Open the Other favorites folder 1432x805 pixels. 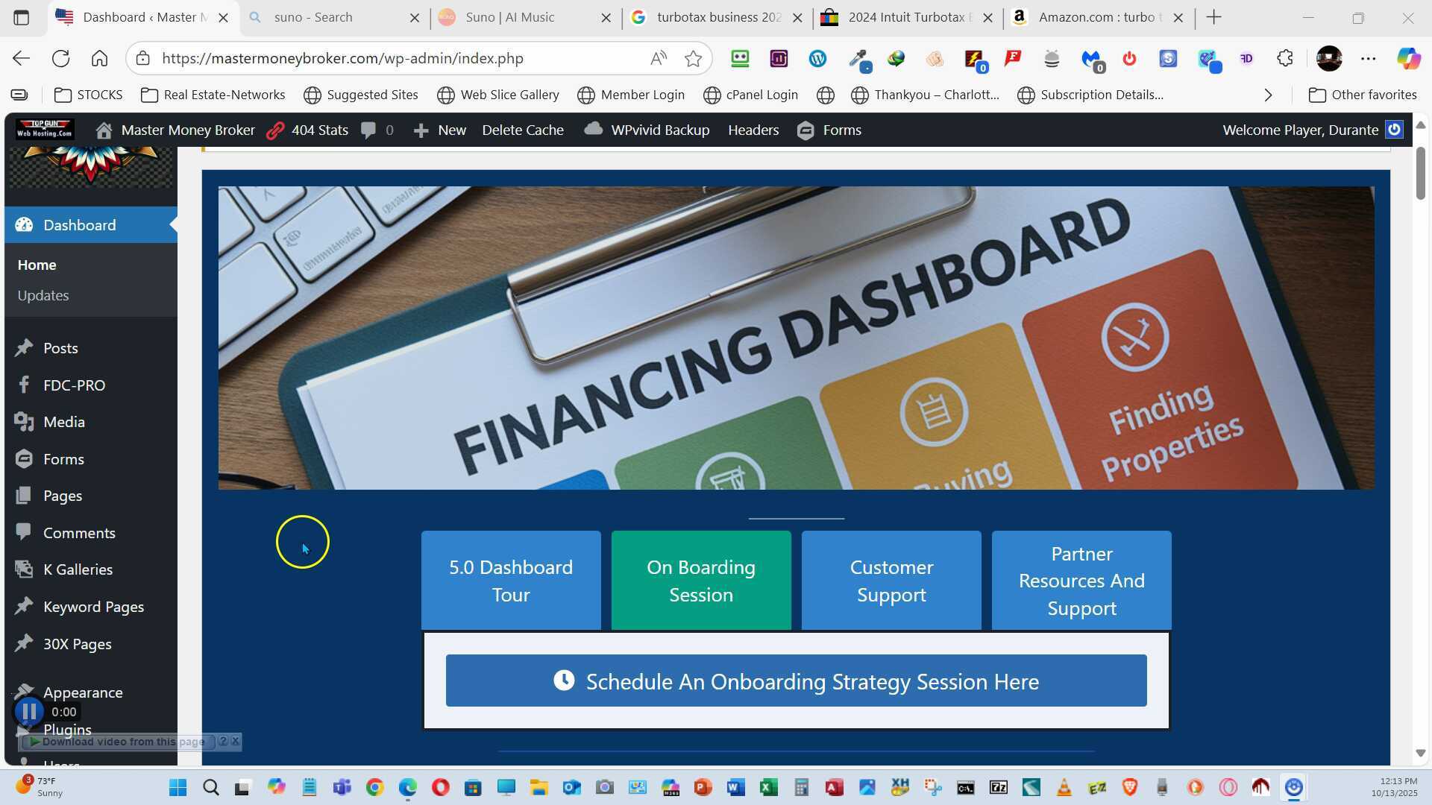[1363, 95]
